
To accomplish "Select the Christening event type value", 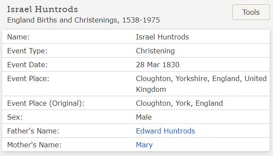I will coord(155,51).
